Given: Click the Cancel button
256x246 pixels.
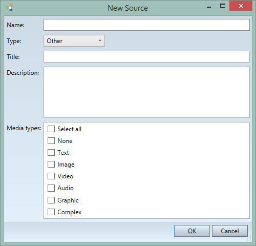Looking at the screenshot, I should [230, 231].
